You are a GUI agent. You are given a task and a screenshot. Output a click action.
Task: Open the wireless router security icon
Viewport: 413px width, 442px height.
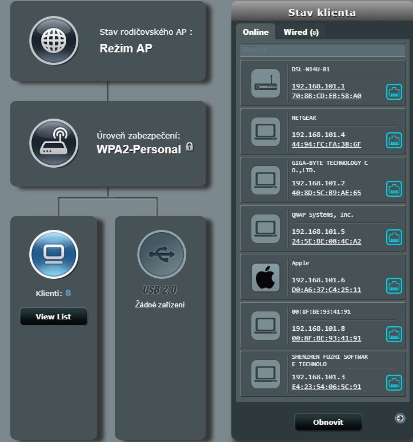coord(54,143)
